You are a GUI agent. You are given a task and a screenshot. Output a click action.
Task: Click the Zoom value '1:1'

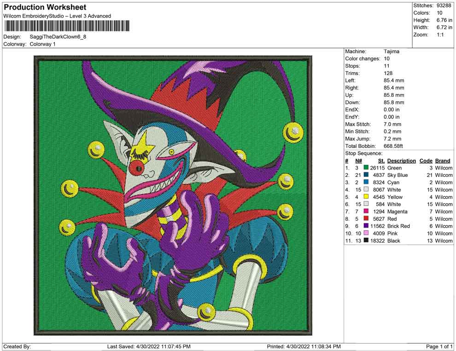(x=440, y=35)
